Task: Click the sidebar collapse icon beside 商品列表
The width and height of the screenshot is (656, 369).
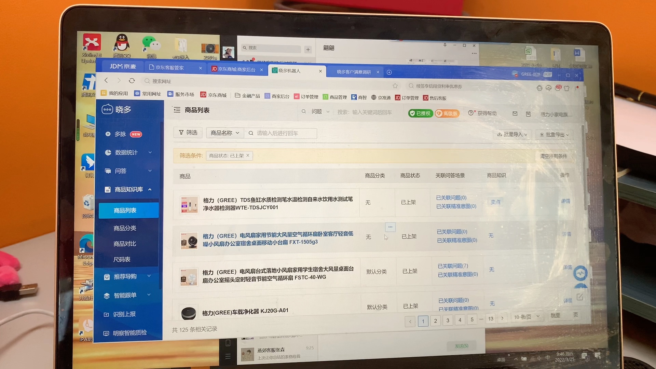Action: pyautogui.click(x=177, y=110)
